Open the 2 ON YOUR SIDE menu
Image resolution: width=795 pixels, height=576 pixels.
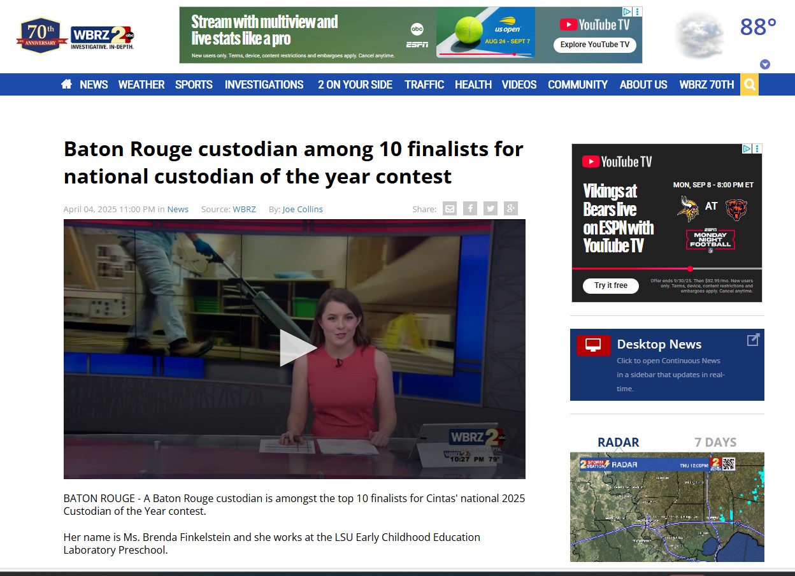pyautogui.click(x=355, y=85)
